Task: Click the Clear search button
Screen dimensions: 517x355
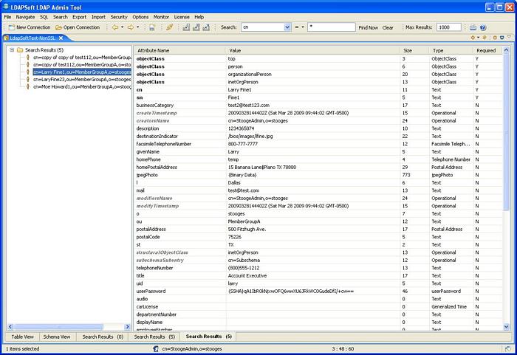Action: click(388, 27)
